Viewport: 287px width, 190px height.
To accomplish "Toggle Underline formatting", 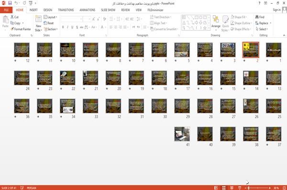I will (72, 27).
